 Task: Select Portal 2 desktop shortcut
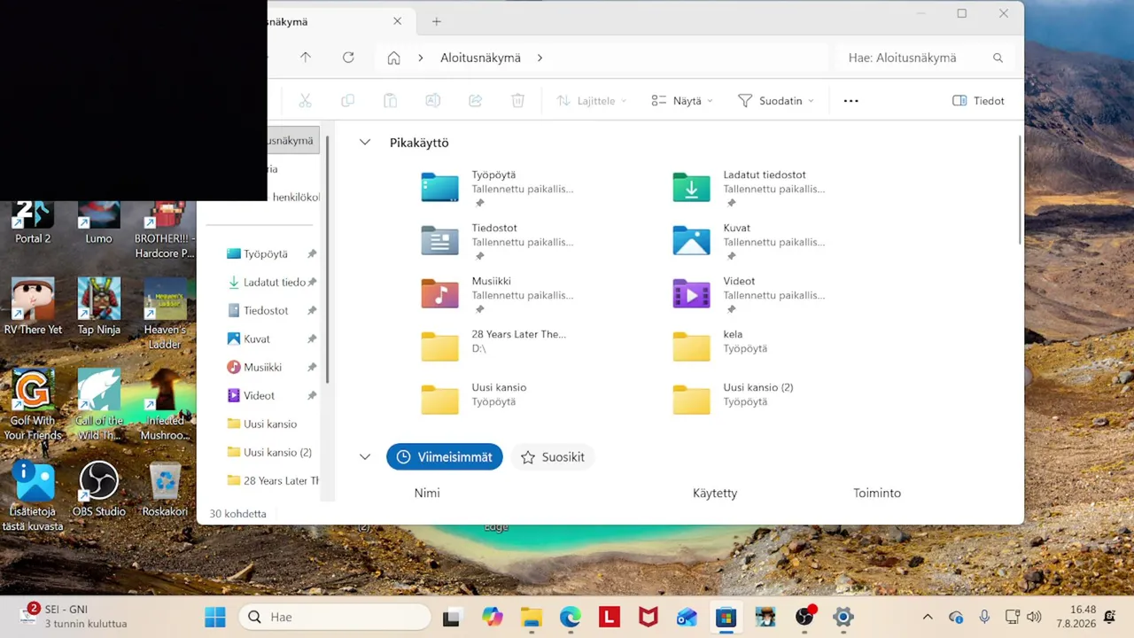[33, 223]
